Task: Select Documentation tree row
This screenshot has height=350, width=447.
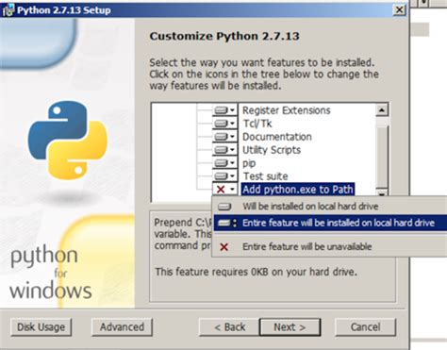Action: point(277,137)
